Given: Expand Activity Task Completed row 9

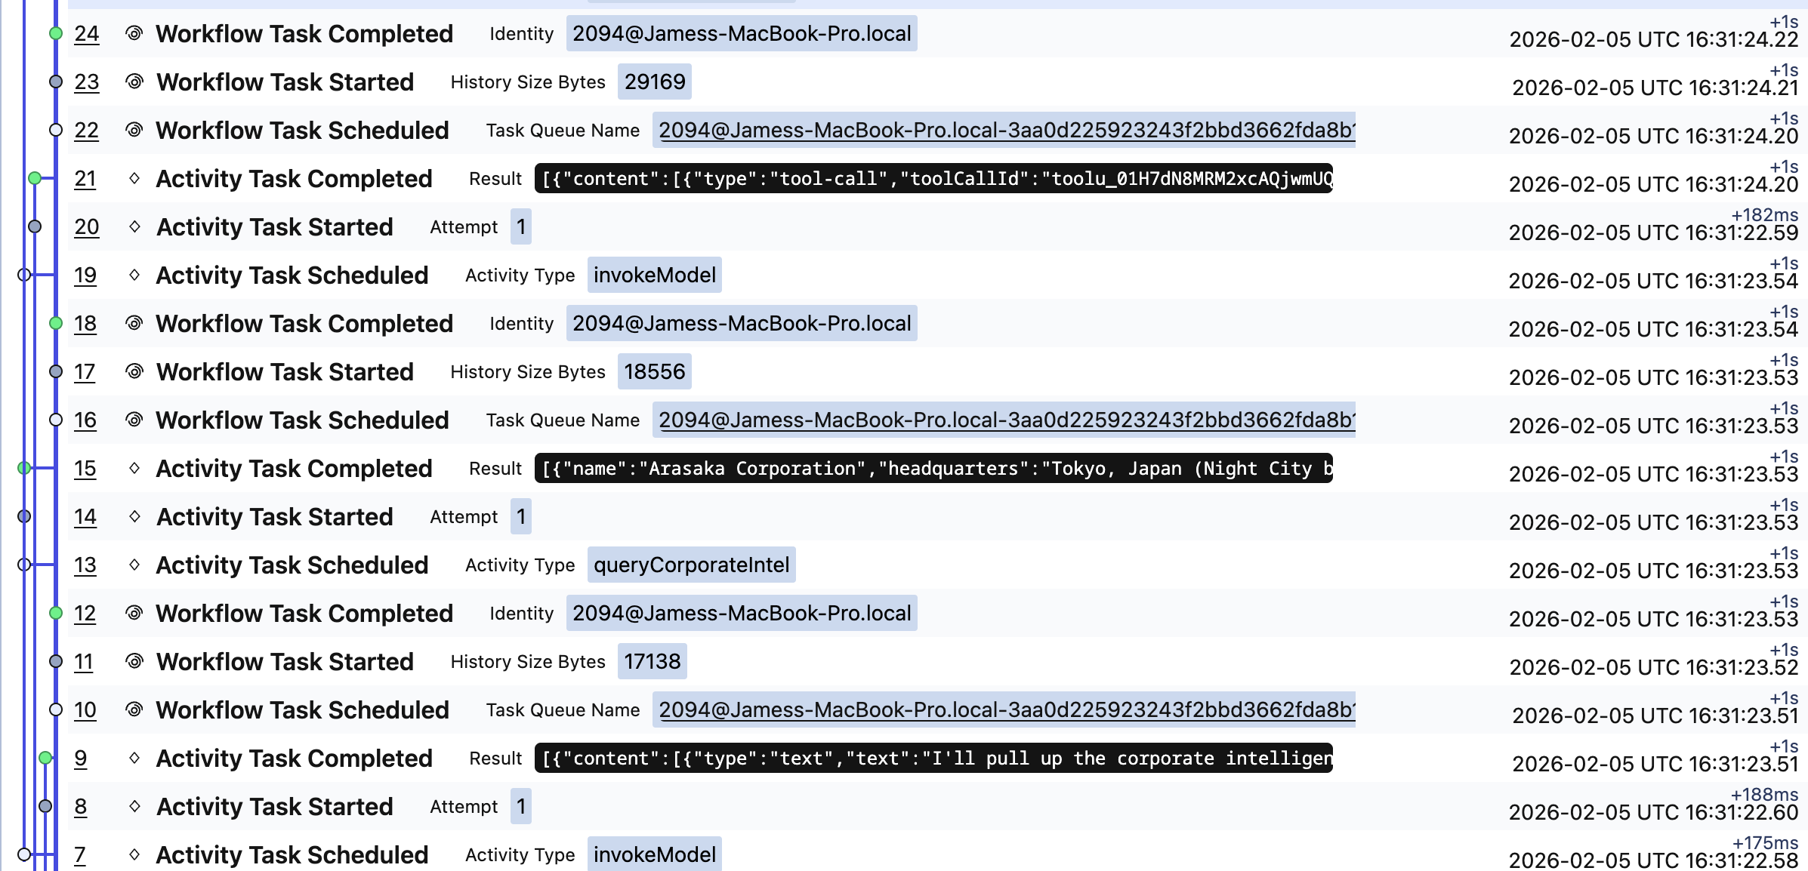Looking at the screenshot, I should click(294, 758).
